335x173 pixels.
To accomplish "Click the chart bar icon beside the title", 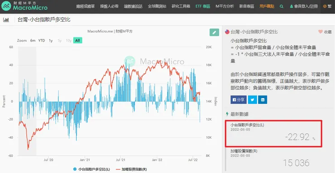I will click(6, 20).
